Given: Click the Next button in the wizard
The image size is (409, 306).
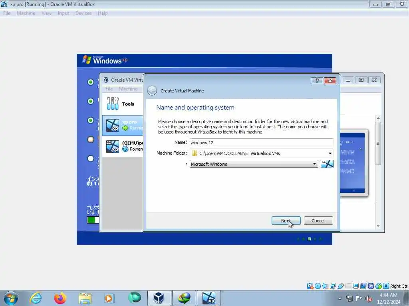Looking at the screenshot, I should tap(286, 220).
